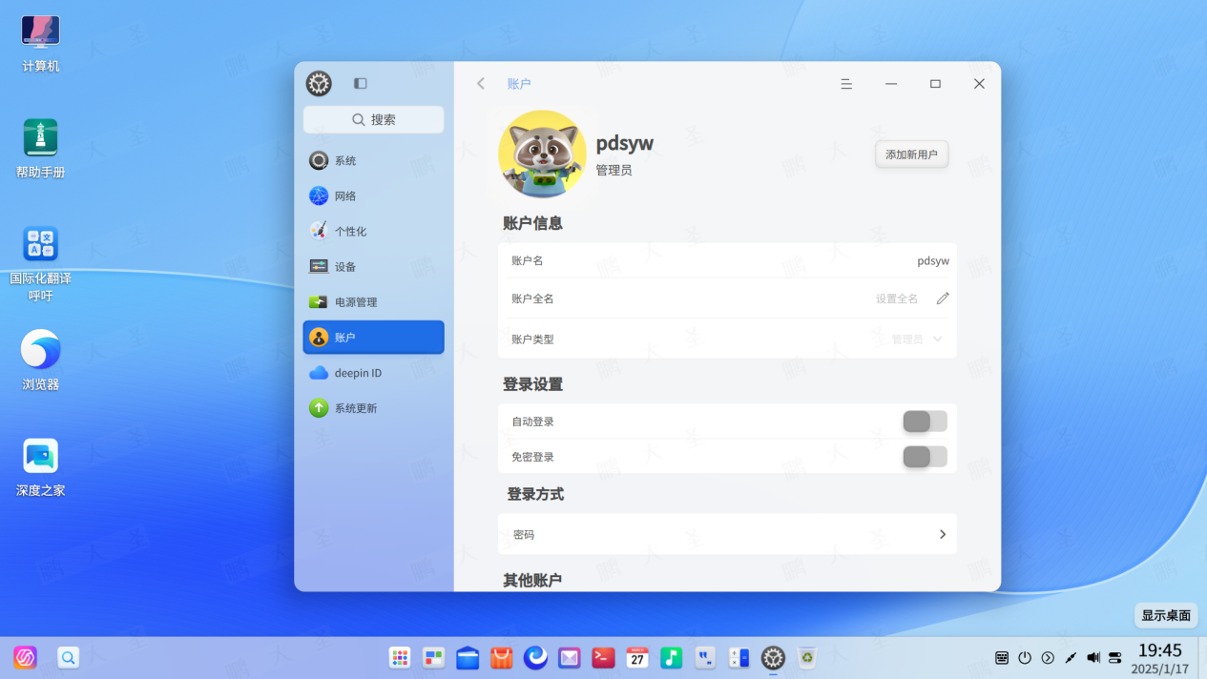Edit full name with pencil icon

pos(943,298)
